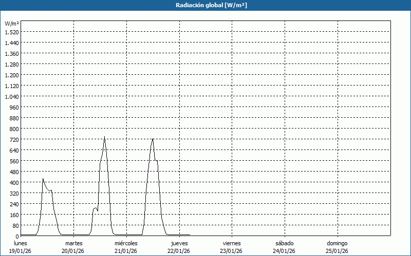The height and width of the screenshot is (256, 411).
Task: Select the 'domingo' day label
Action: 337,243
